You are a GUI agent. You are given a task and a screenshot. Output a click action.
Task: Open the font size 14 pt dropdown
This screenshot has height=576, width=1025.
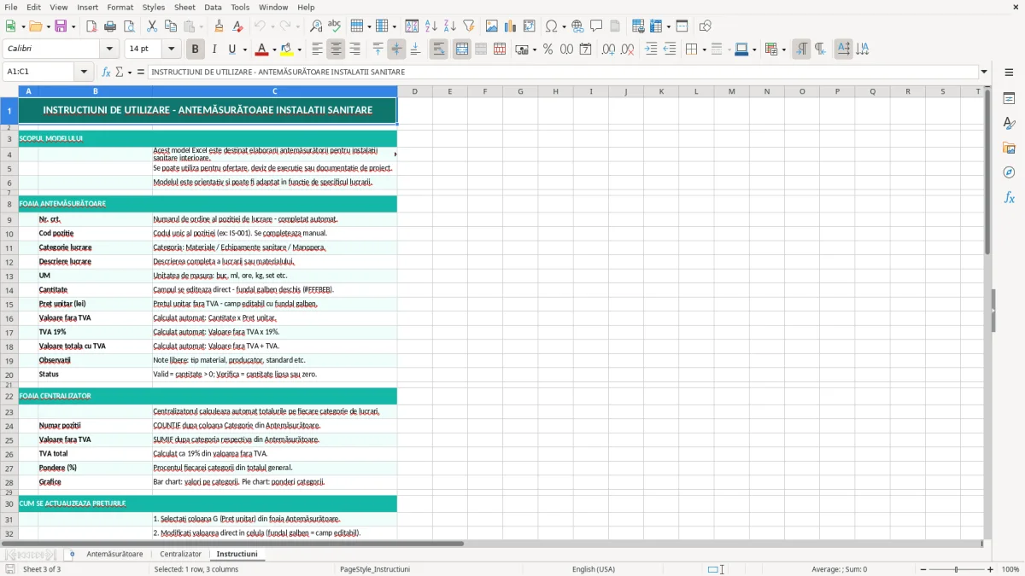click(171, 49)
